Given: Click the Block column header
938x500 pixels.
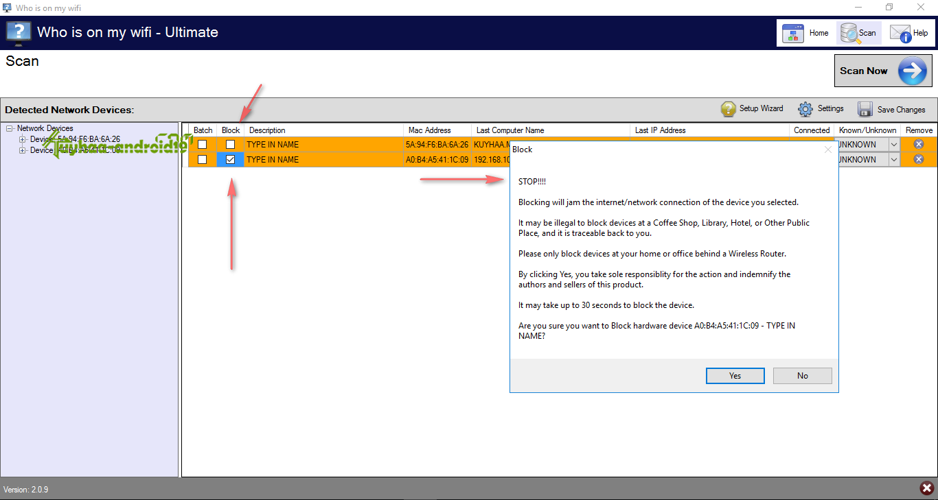Looking at the screenshot, I should pos(231,130).
